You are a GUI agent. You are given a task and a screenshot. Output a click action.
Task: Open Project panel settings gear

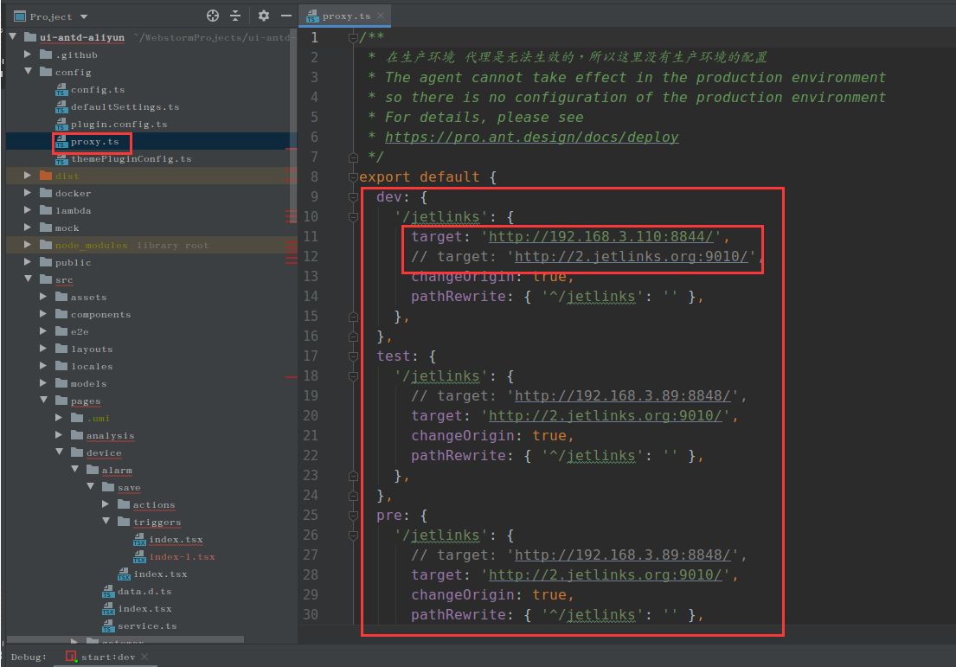(x=264, y=16)
